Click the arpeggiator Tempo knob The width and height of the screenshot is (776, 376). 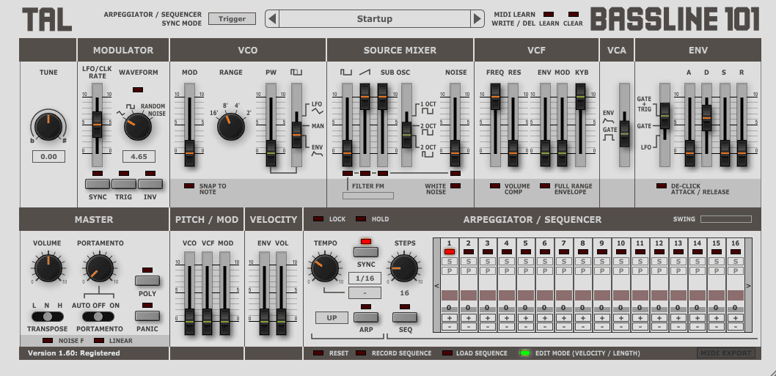pos(325,268)
